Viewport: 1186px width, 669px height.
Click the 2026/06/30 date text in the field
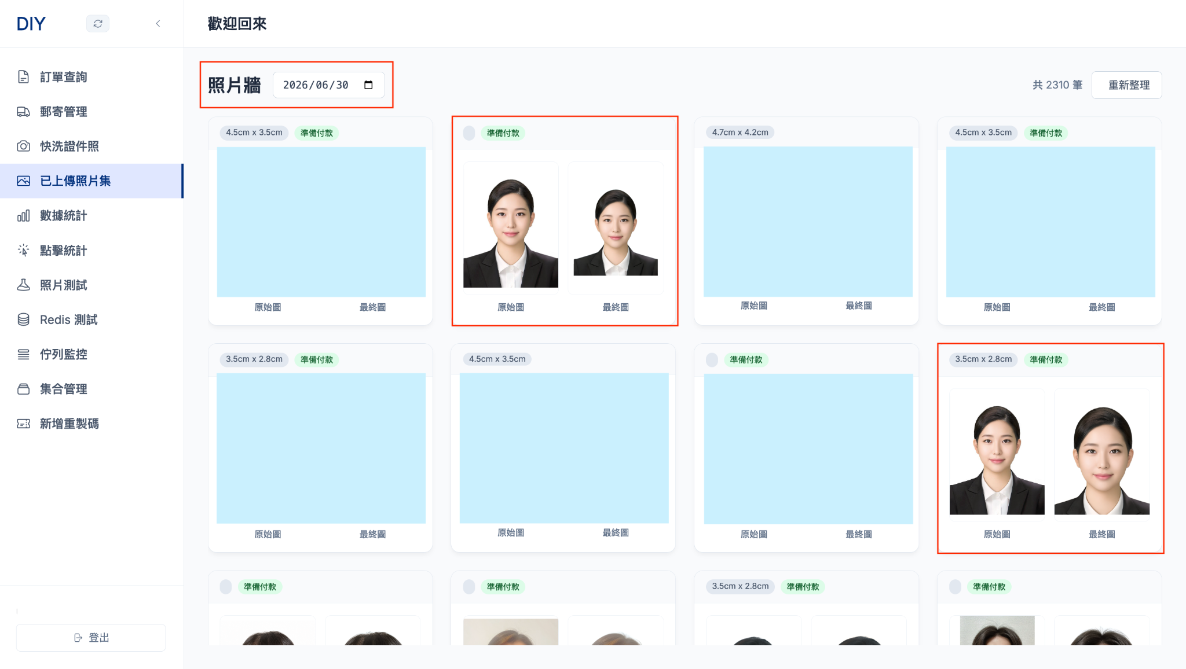coord(316,85)
